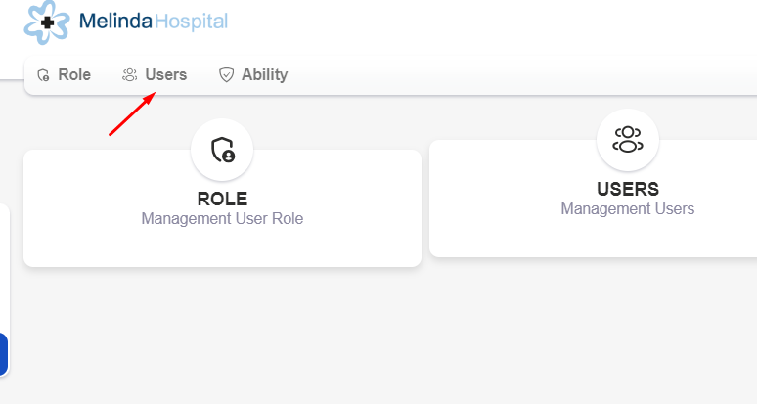Click the light blue "Hospital" word in header
Viewport: 757px width, 404px height.
click(190, 21)
